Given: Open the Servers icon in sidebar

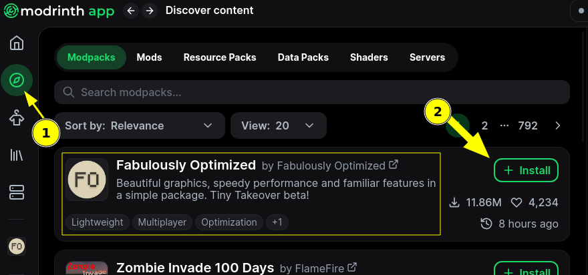Looking at the screenshot, I should [17, 192].
